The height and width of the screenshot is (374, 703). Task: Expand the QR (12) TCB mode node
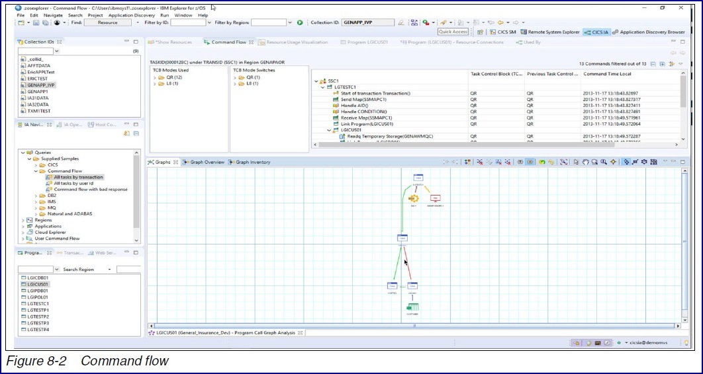pos(155,77)
